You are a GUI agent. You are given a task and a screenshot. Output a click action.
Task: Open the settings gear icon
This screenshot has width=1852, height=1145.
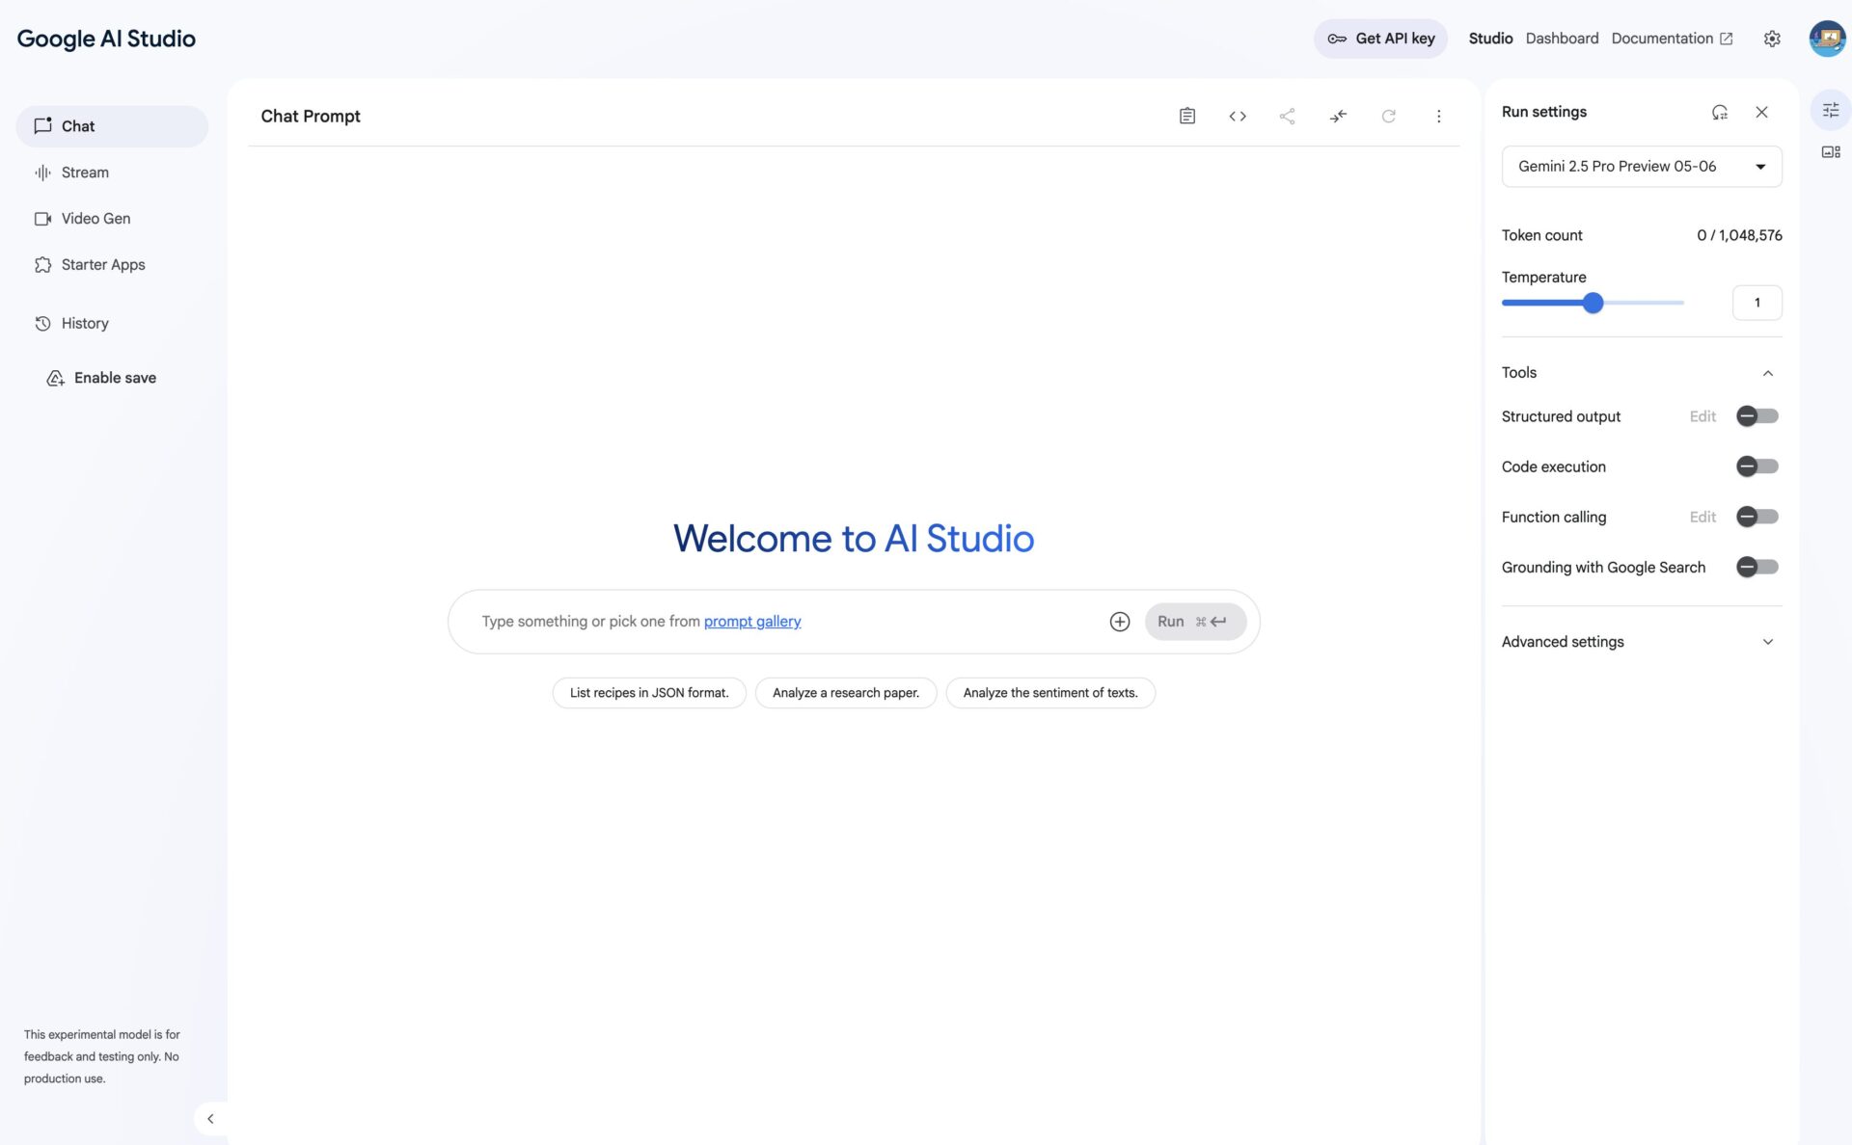pos(1771,39)
